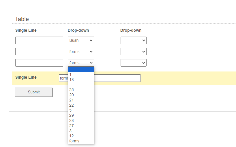Click the Submit button
Viewport: 236px width, 147px height.
pyautogui.click(x=34, y=92)
